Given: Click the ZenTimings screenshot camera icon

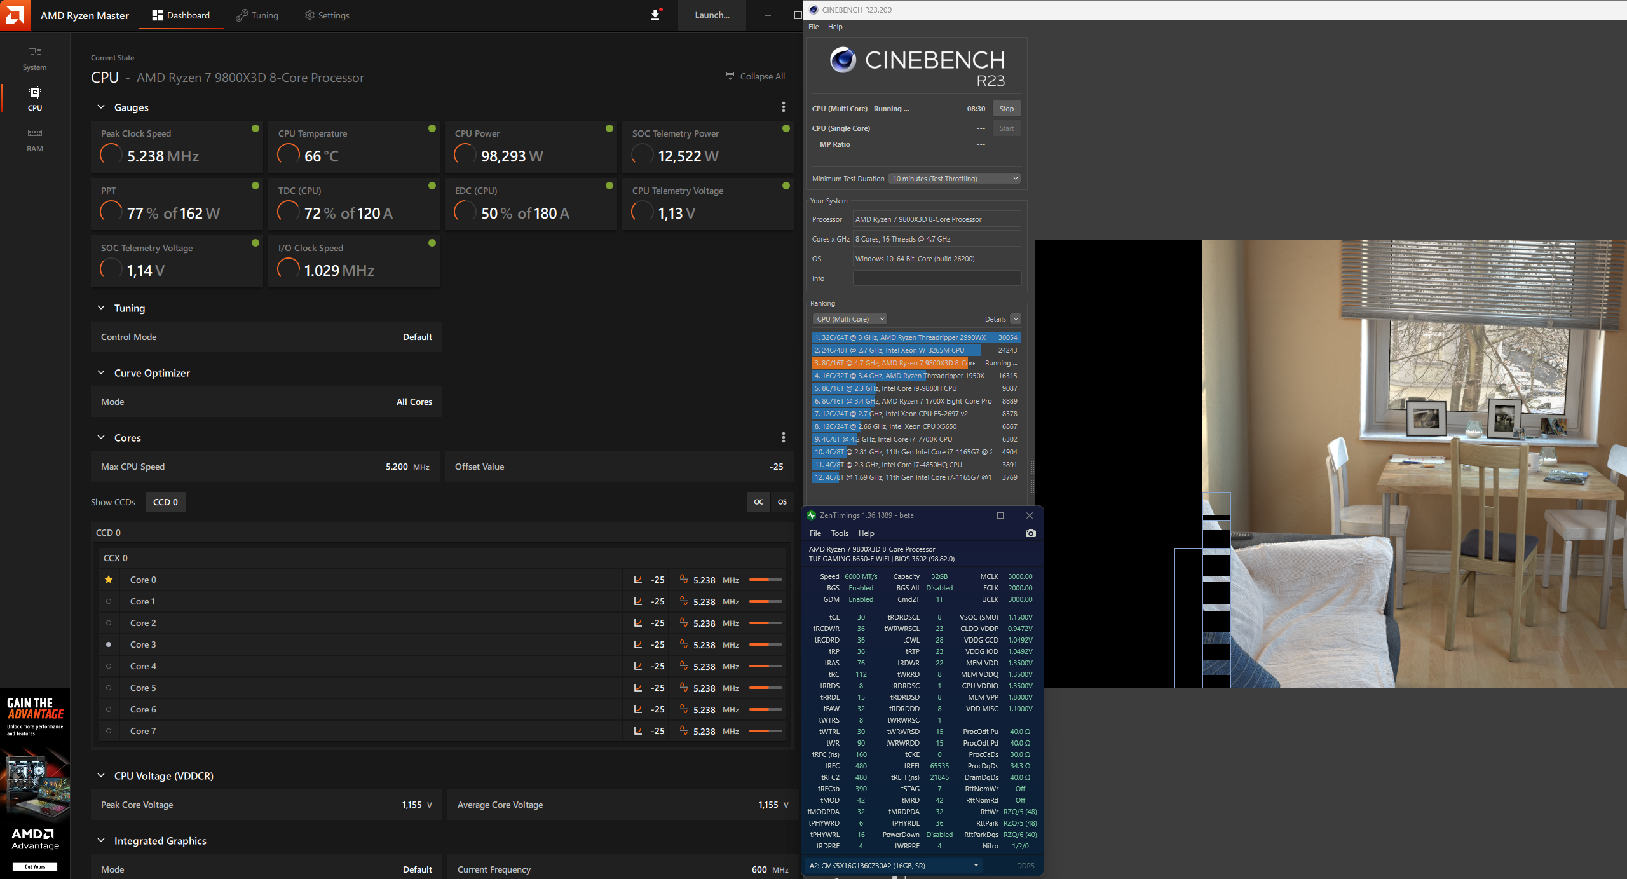Looking at the screenshot, I should click(1030, 533).
